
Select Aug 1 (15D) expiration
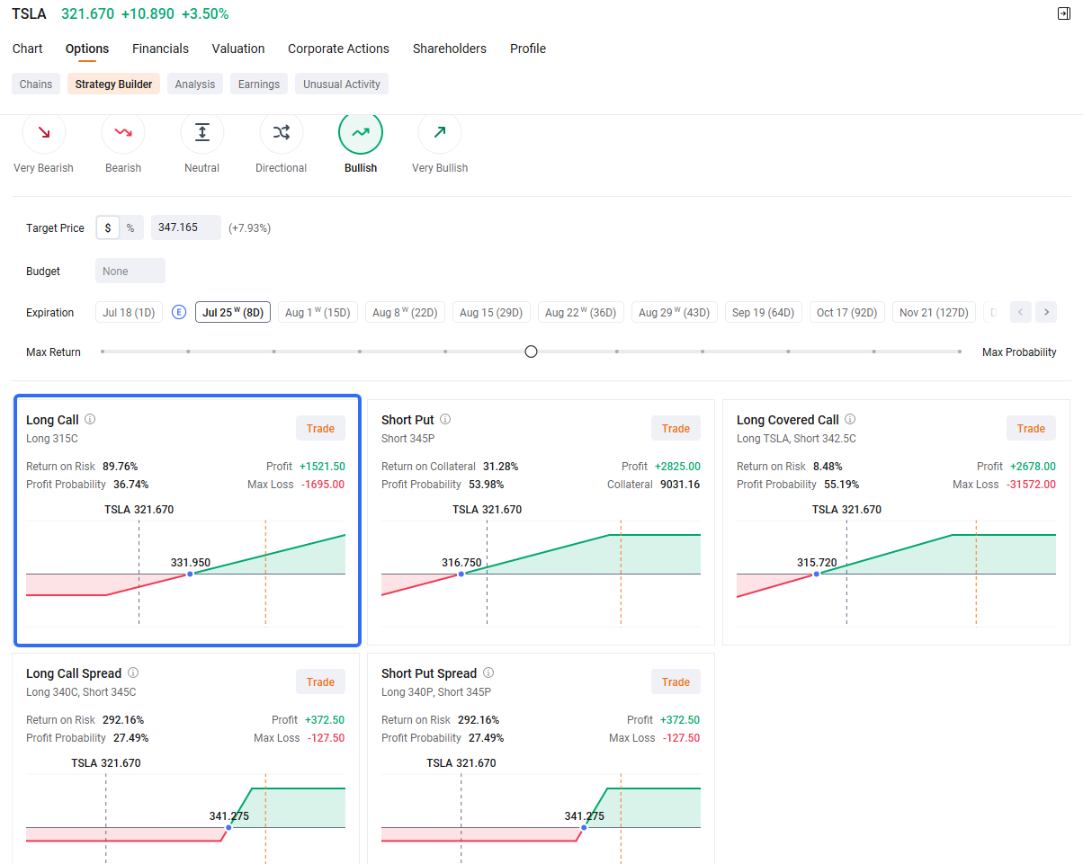pos(318,313)
